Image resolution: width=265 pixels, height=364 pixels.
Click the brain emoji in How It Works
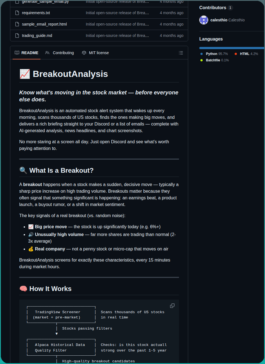[x=23, y=289]
